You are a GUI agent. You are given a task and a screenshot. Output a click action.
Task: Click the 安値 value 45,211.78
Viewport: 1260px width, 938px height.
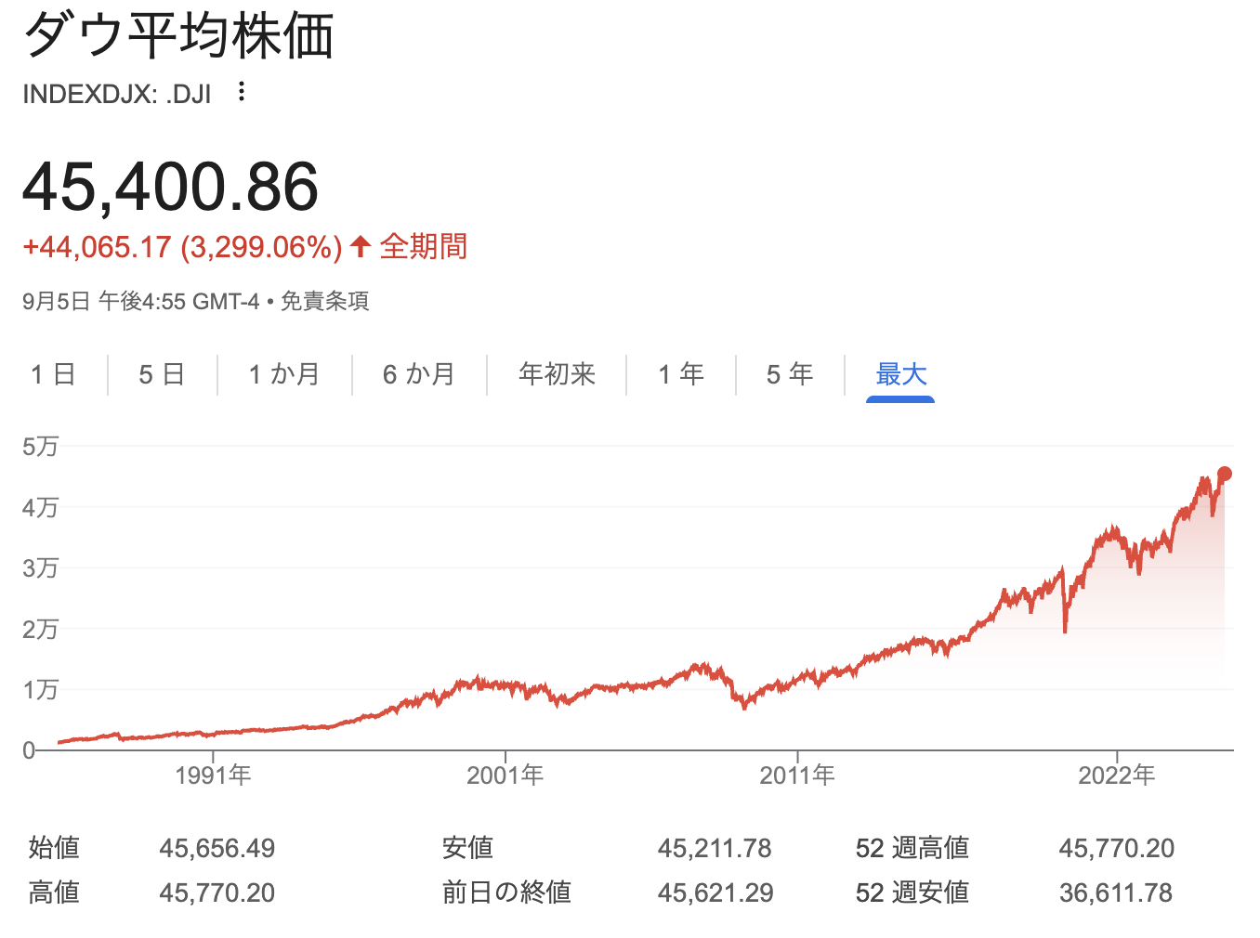click(715, 848)
